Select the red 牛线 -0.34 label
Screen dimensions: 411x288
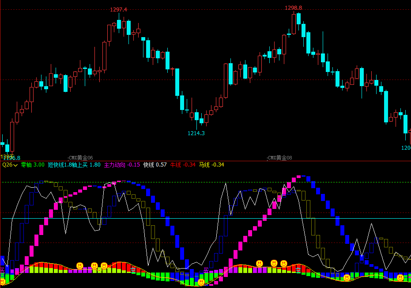(183, 165)
